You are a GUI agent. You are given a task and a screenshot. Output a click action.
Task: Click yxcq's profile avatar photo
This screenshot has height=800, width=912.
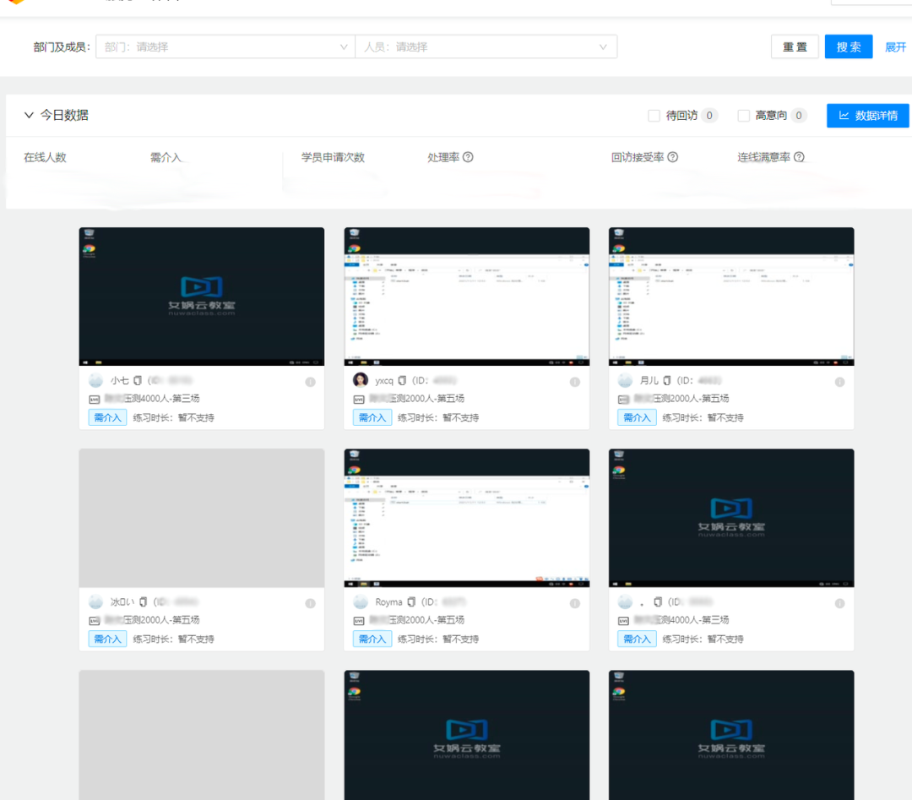(361, 380)
